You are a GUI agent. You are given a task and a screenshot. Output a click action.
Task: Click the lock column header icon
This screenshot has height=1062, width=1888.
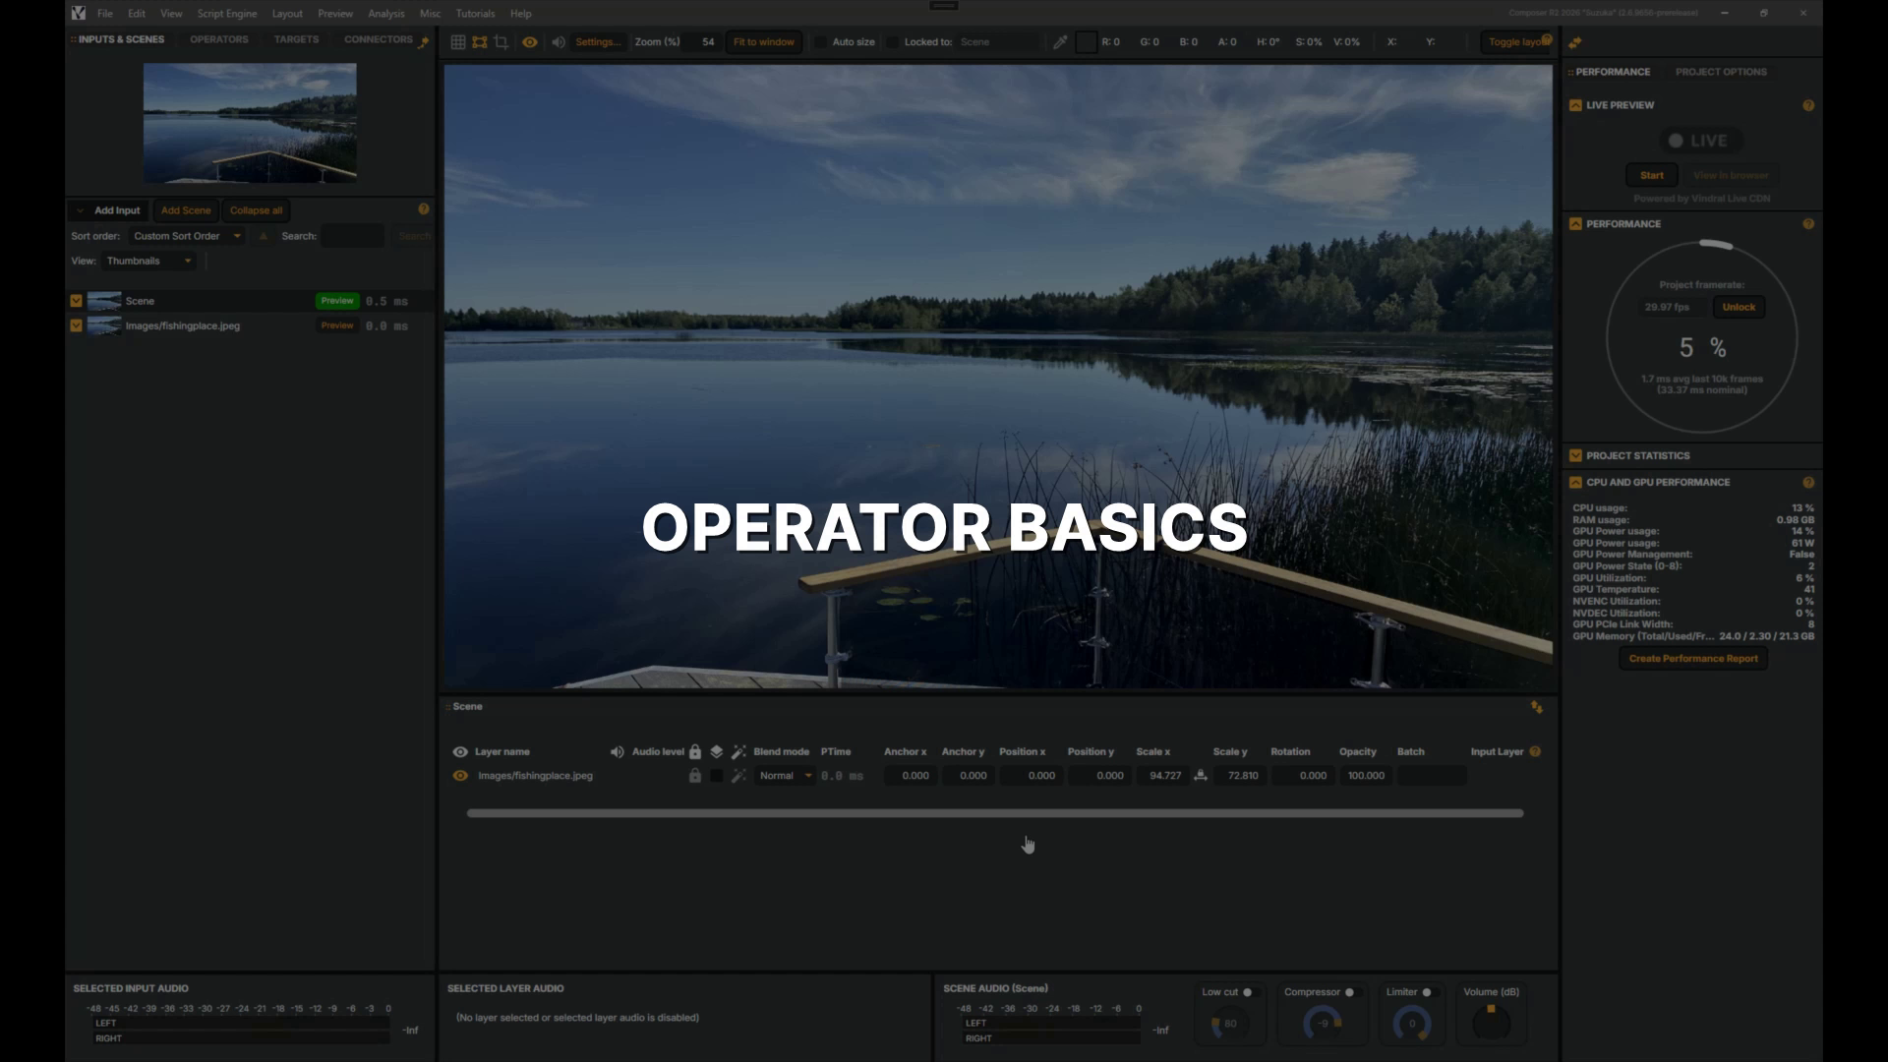[x=695, y=751]
